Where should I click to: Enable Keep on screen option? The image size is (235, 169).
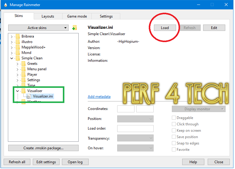pos(174,131)
